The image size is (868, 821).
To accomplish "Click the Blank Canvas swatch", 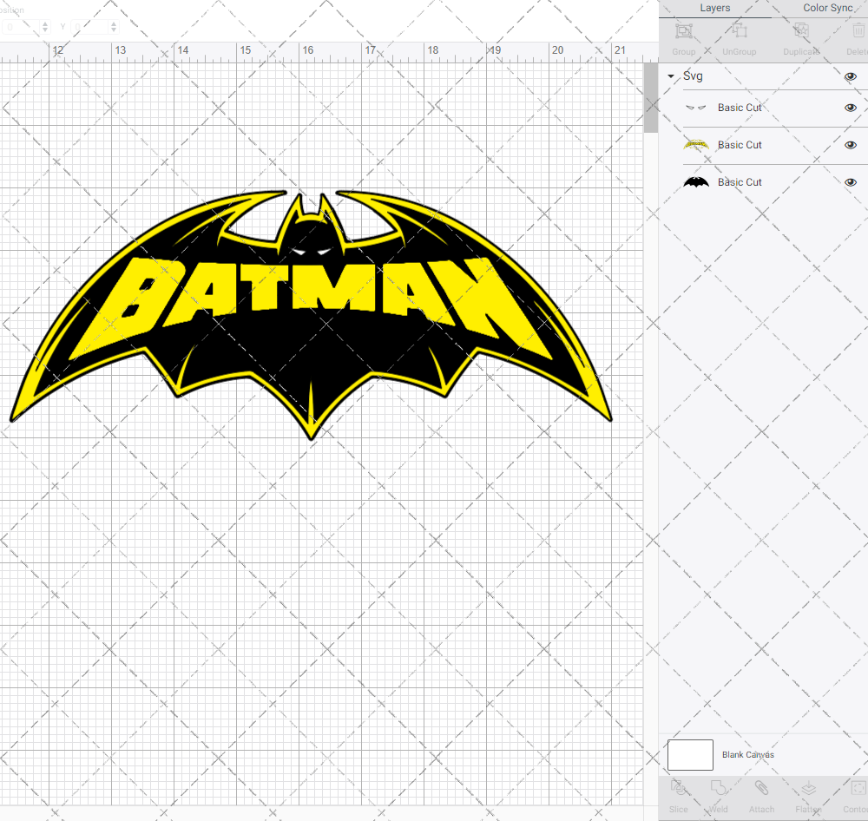I will coord(690,754).
